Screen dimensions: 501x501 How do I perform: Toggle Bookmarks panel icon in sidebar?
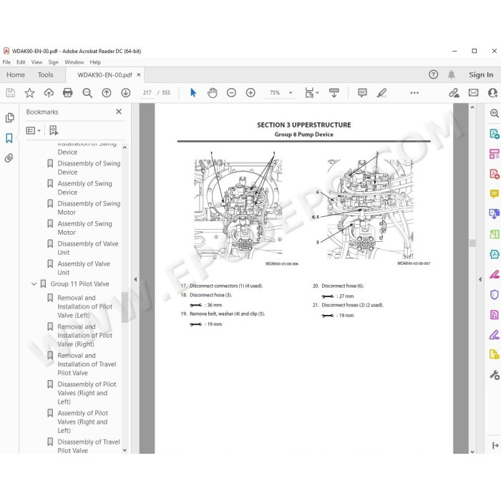pyautogui.click(x=9, y=138)
